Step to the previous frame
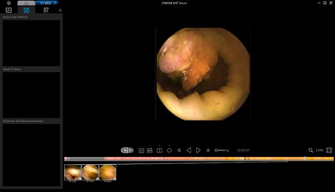 point(179,150)
